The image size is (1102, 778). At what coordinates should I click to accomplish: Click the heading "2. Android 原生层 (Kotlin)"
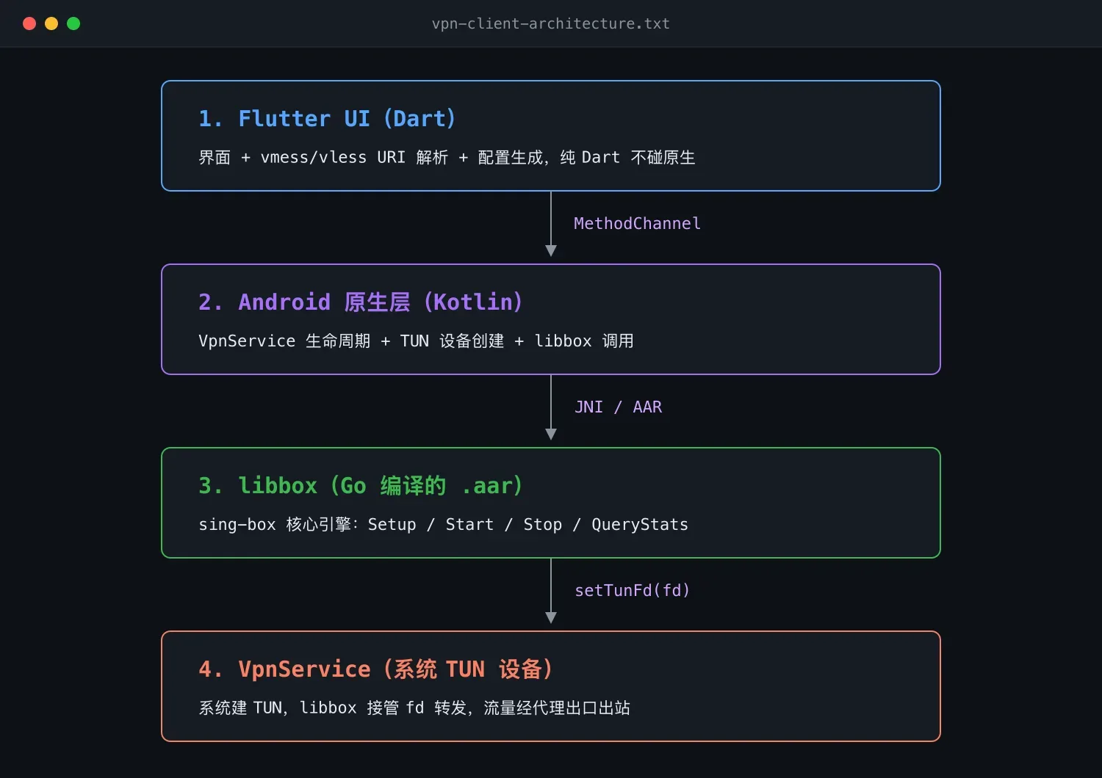[361, 302]
